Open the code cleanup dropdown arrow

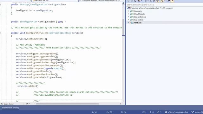tap(29, 104)
